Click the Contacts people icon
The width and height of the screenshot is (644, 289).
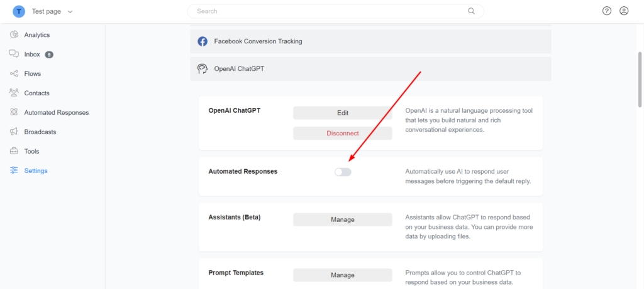pyautogui.click(x=14, y=93)
